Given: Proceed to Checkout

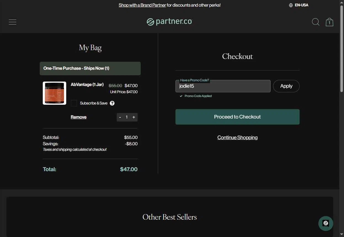Looking at the screenshot, I should (238, 117).
